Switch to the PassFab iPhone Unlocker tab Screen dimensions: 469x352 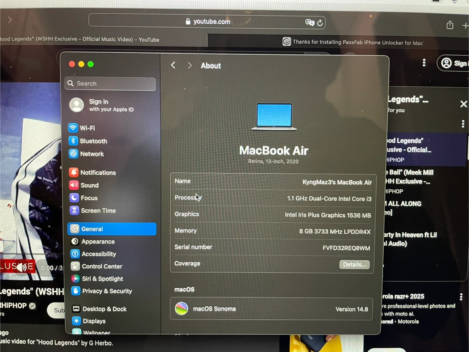point(353,42)
